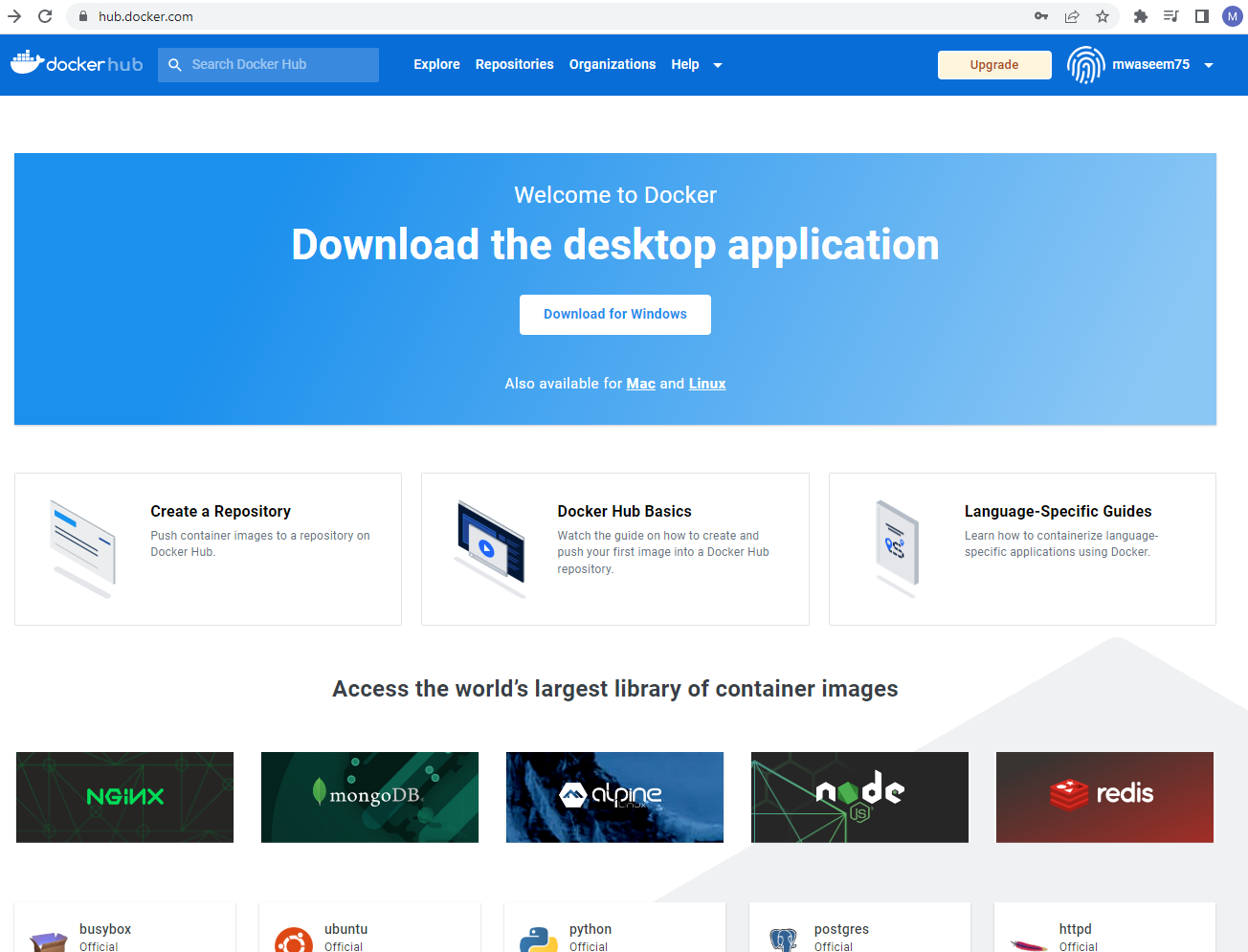Open the Chrome profile M avatar

click(x=1232, y=16)
